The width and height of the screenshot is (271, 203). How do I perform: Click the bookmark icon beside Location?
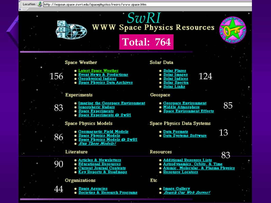tap(40, 4)
